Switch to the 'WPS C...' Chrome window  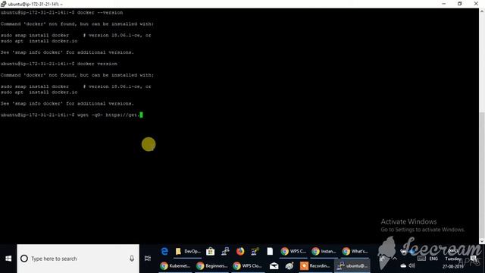coord(293,251)
